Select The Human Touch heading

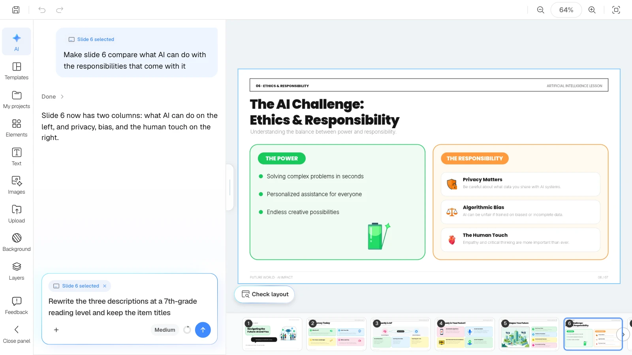(485, 235)
